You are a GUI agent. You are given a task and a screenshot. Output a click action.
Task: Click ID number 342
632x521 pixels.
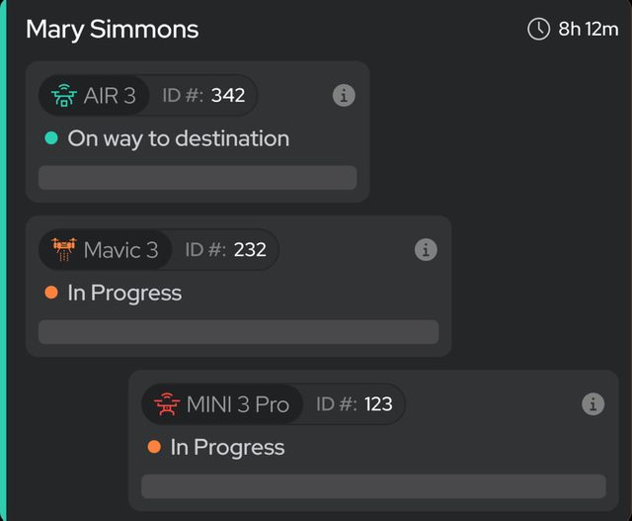click(228, 96)
